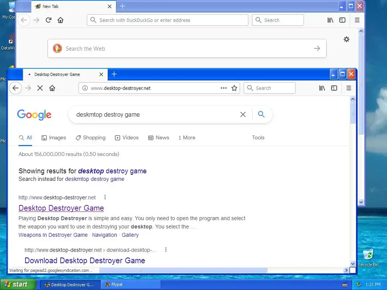This screenshot has height=290, width=387.
Task: Switch to News results
Action: [x=159, y=137]
